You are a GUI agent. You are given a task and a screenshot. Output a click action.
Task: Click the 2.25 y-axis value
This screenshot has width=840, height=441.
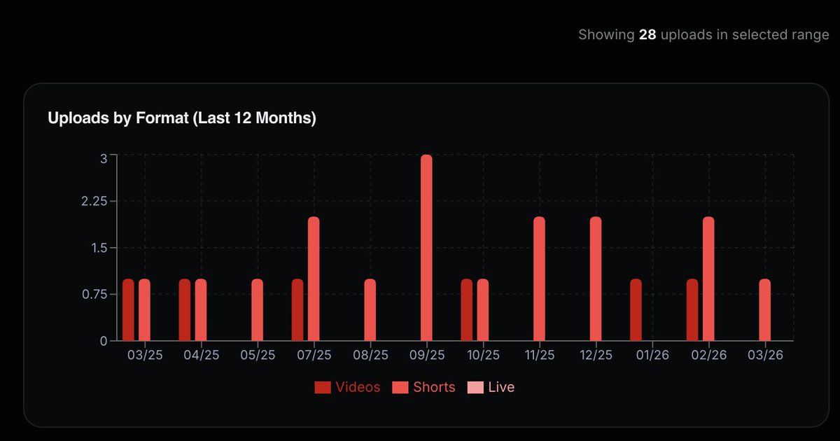click(94, 201)
